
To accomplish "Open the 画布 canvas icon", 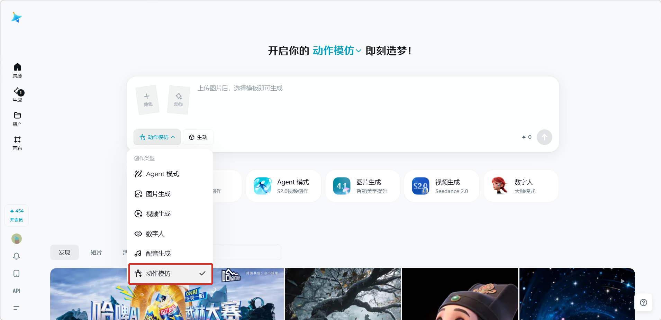I will point(17,143).
